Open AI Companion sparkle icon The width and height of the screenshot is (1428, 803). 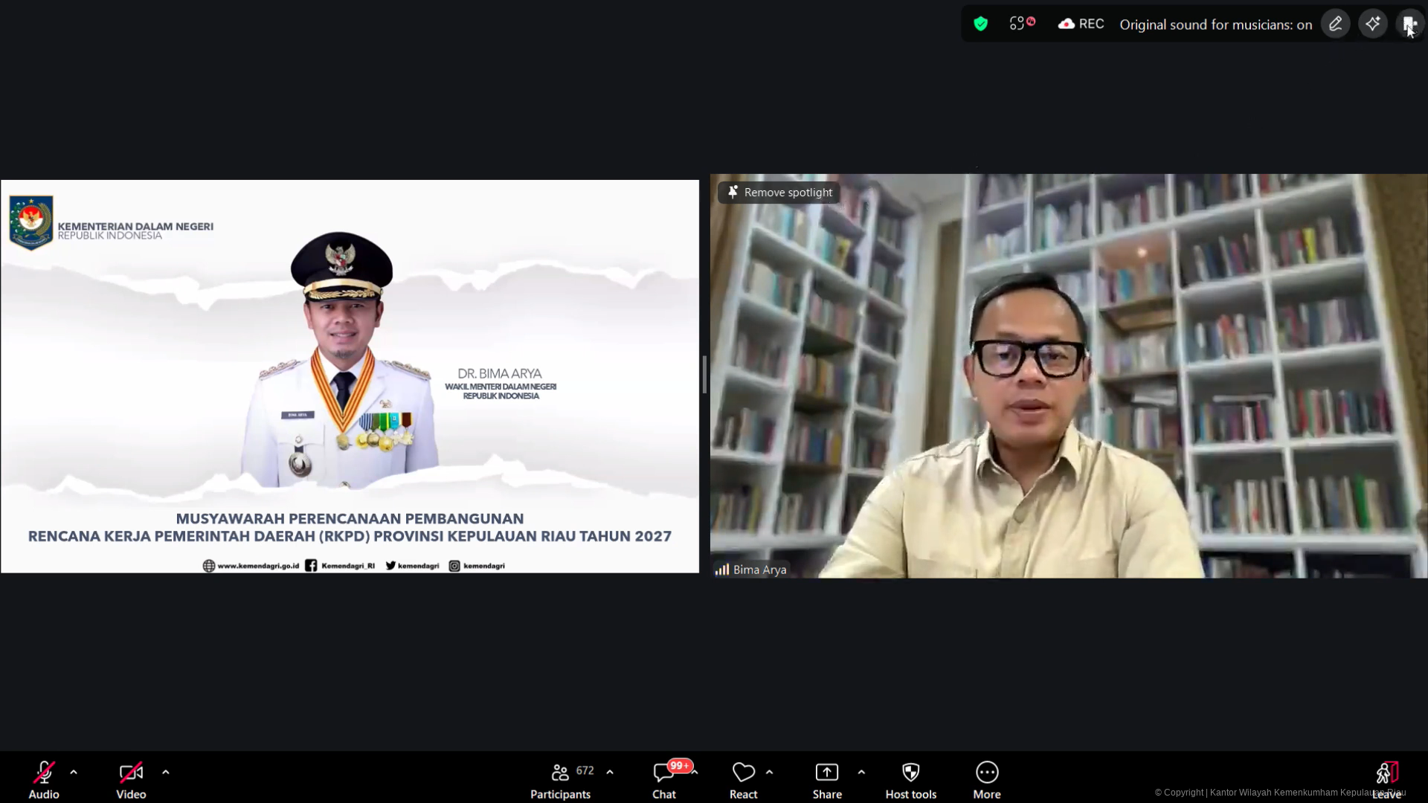pyautogui.click(x=1373, y=25)
